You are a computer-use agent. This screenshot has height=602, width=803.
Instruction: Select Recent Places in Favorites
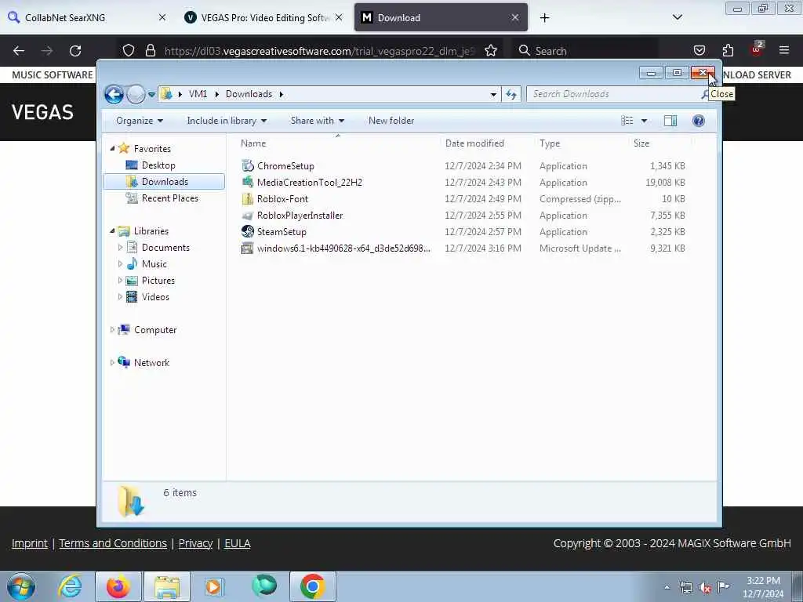pyautogui.click(x=169, y=198)
